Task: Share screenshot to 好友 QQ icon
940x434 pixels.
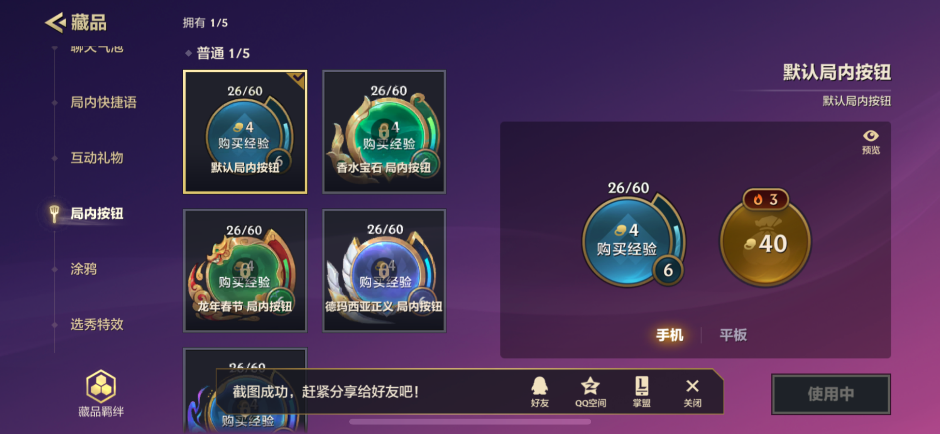Action: (x=539, y=392)
